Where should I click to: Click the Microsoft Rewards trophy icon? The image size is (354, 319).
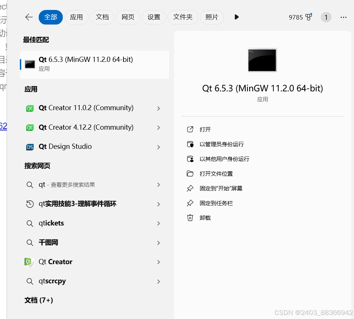point(309,17)
